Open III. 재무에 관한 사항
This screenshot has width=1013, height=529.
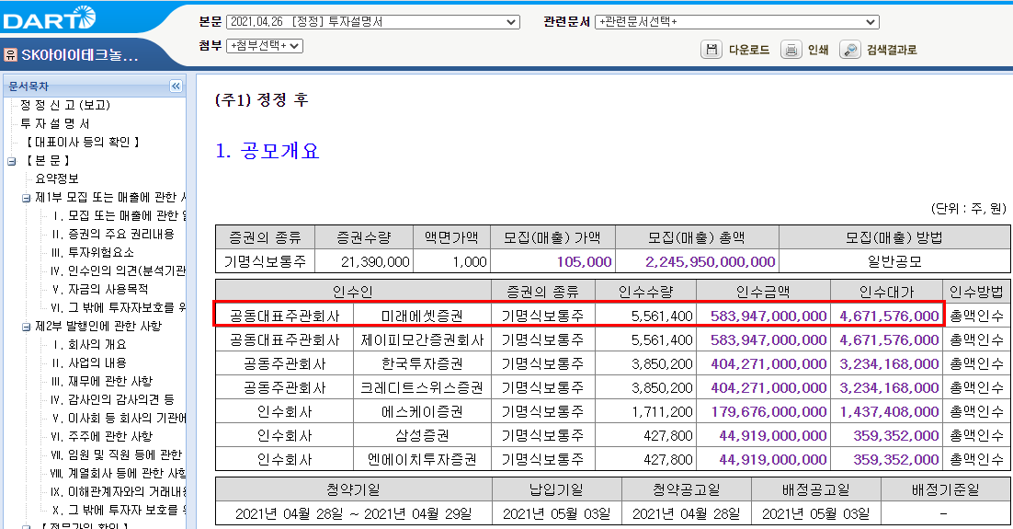point(102,381)
